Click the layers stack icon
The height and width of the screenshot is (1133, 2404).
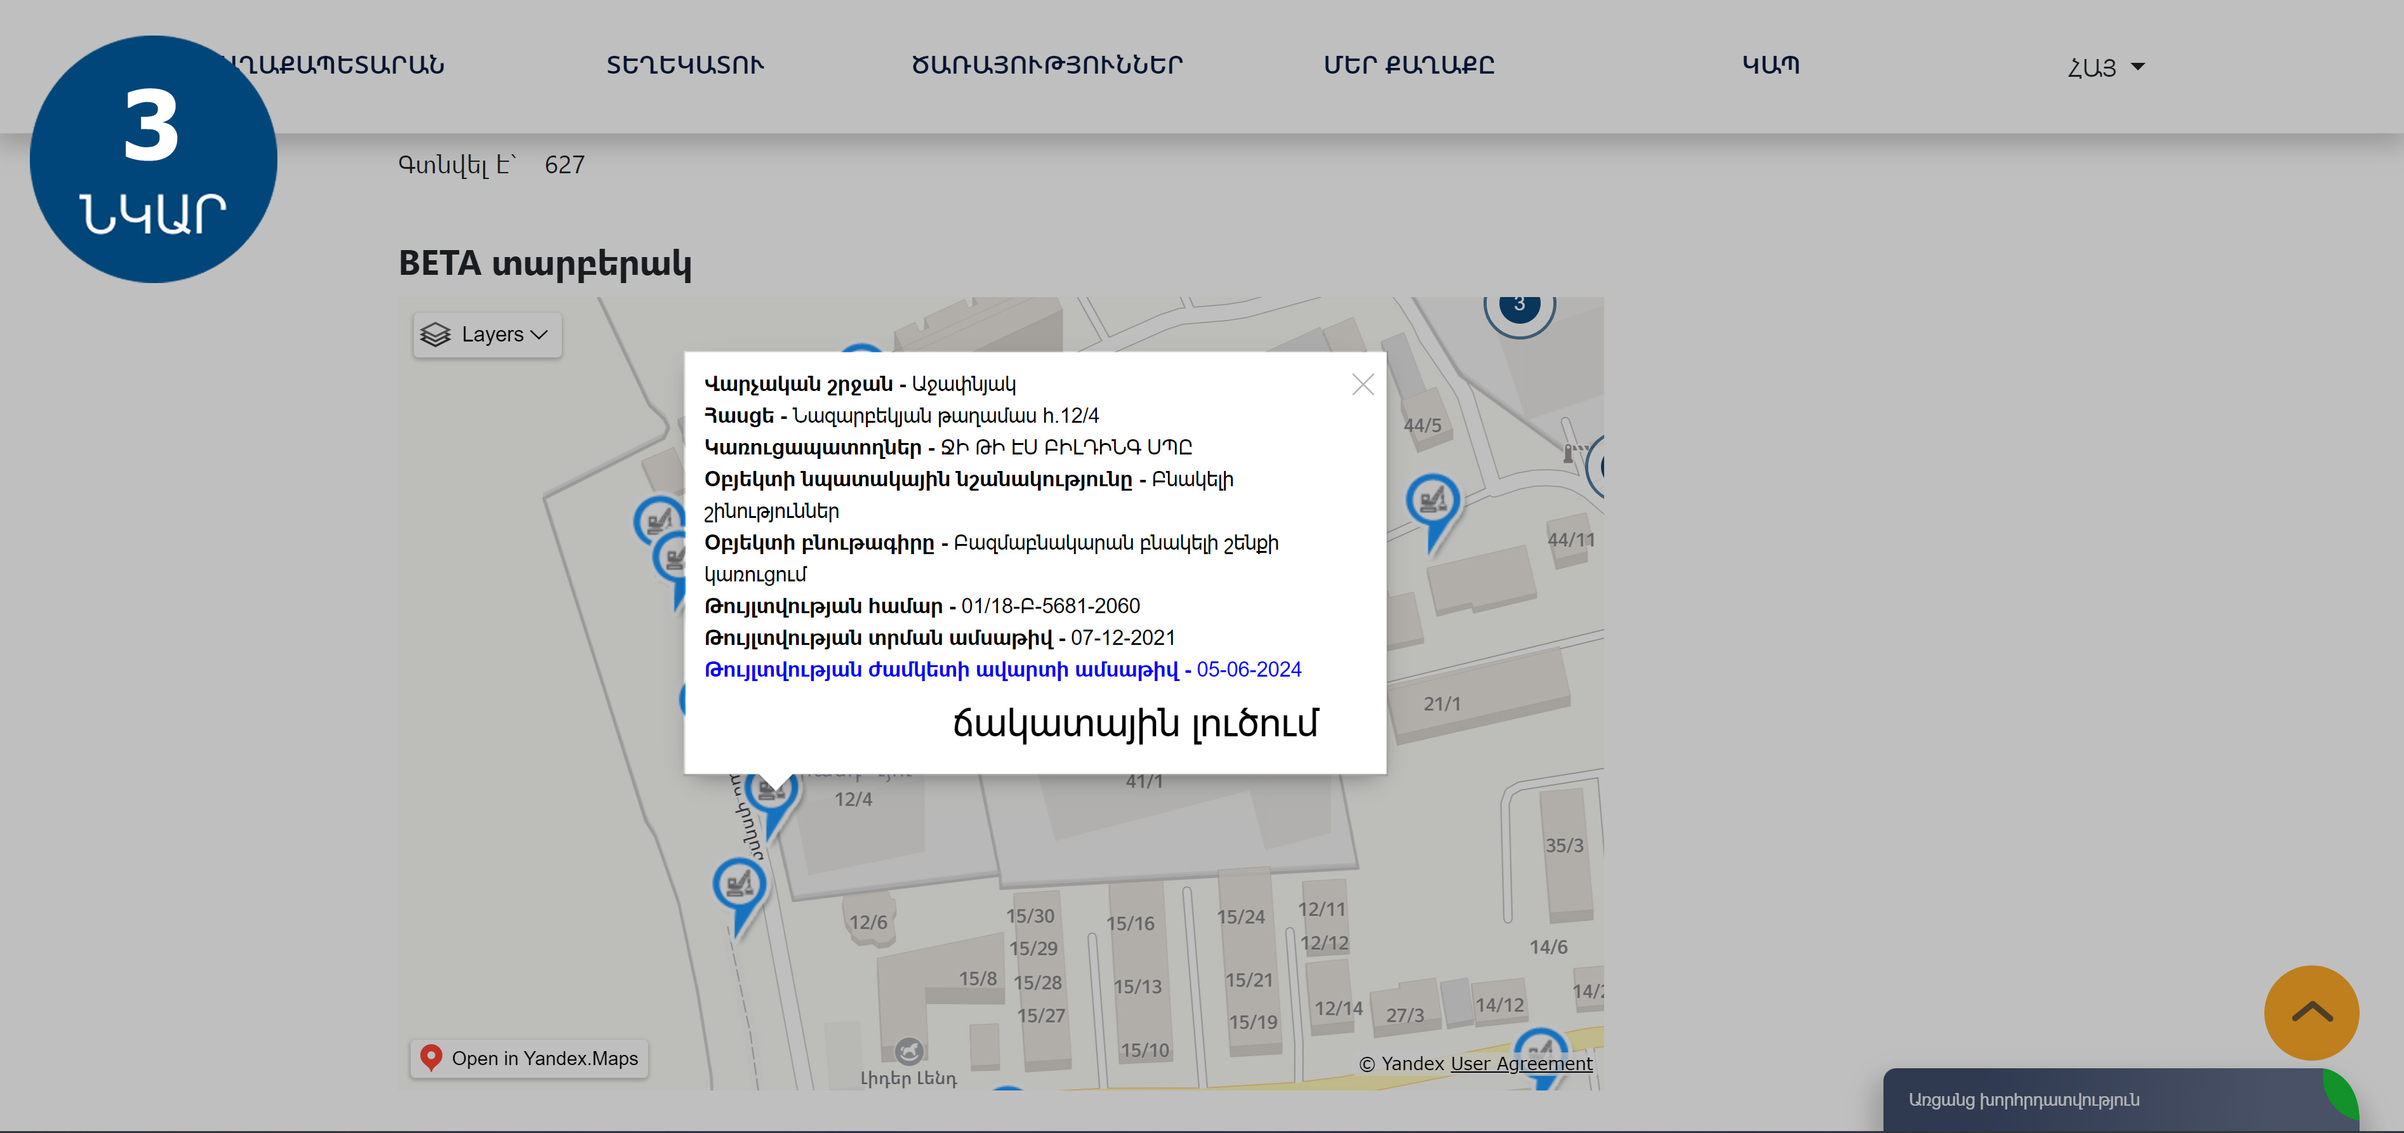[x=435, y=334]
